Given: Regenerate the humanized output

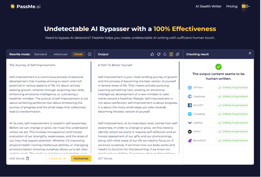Looking at the screenshot, I should [x=165, y=54].
